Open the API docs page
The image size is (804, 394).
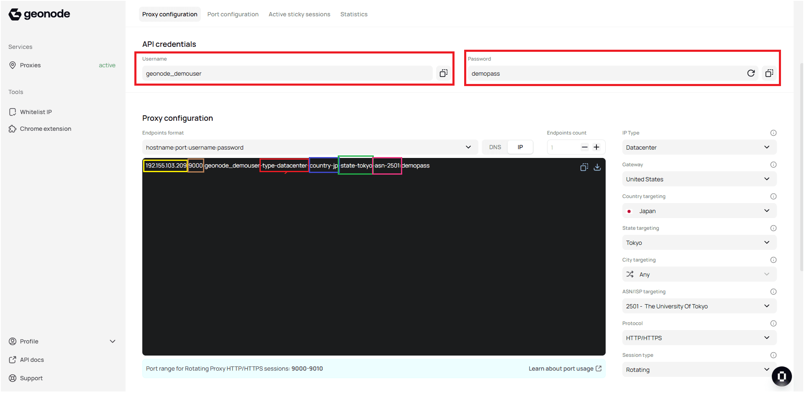click(31, 359)
